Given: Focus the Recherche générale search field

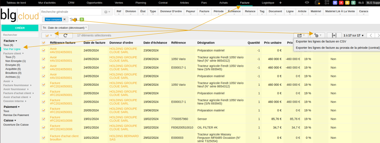Looking at the screenshot, I should coord(71,12).
